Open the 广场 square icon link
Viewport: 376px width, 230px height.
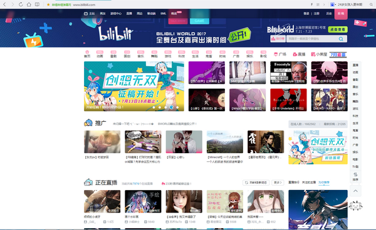(280, 54)
